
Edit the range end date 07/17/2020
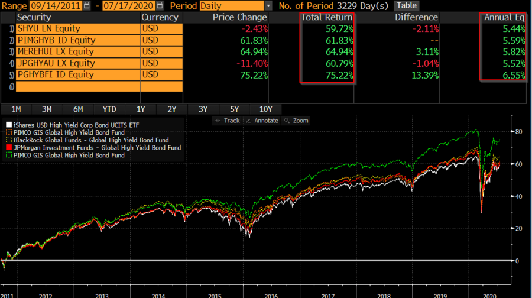129,6
